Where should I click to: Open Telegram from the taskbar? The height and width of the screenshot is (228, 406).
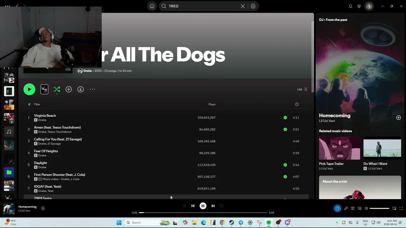(241, 223)
